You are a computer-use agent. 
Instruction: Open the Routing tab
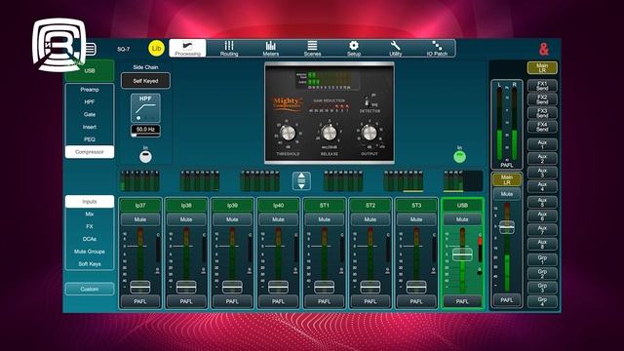coord(229,48)
